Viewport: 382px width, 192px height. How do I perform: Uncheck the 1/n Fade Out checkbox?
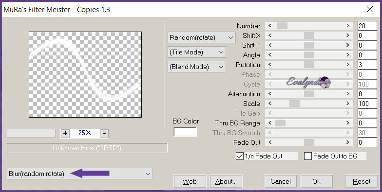coord(240,156)
